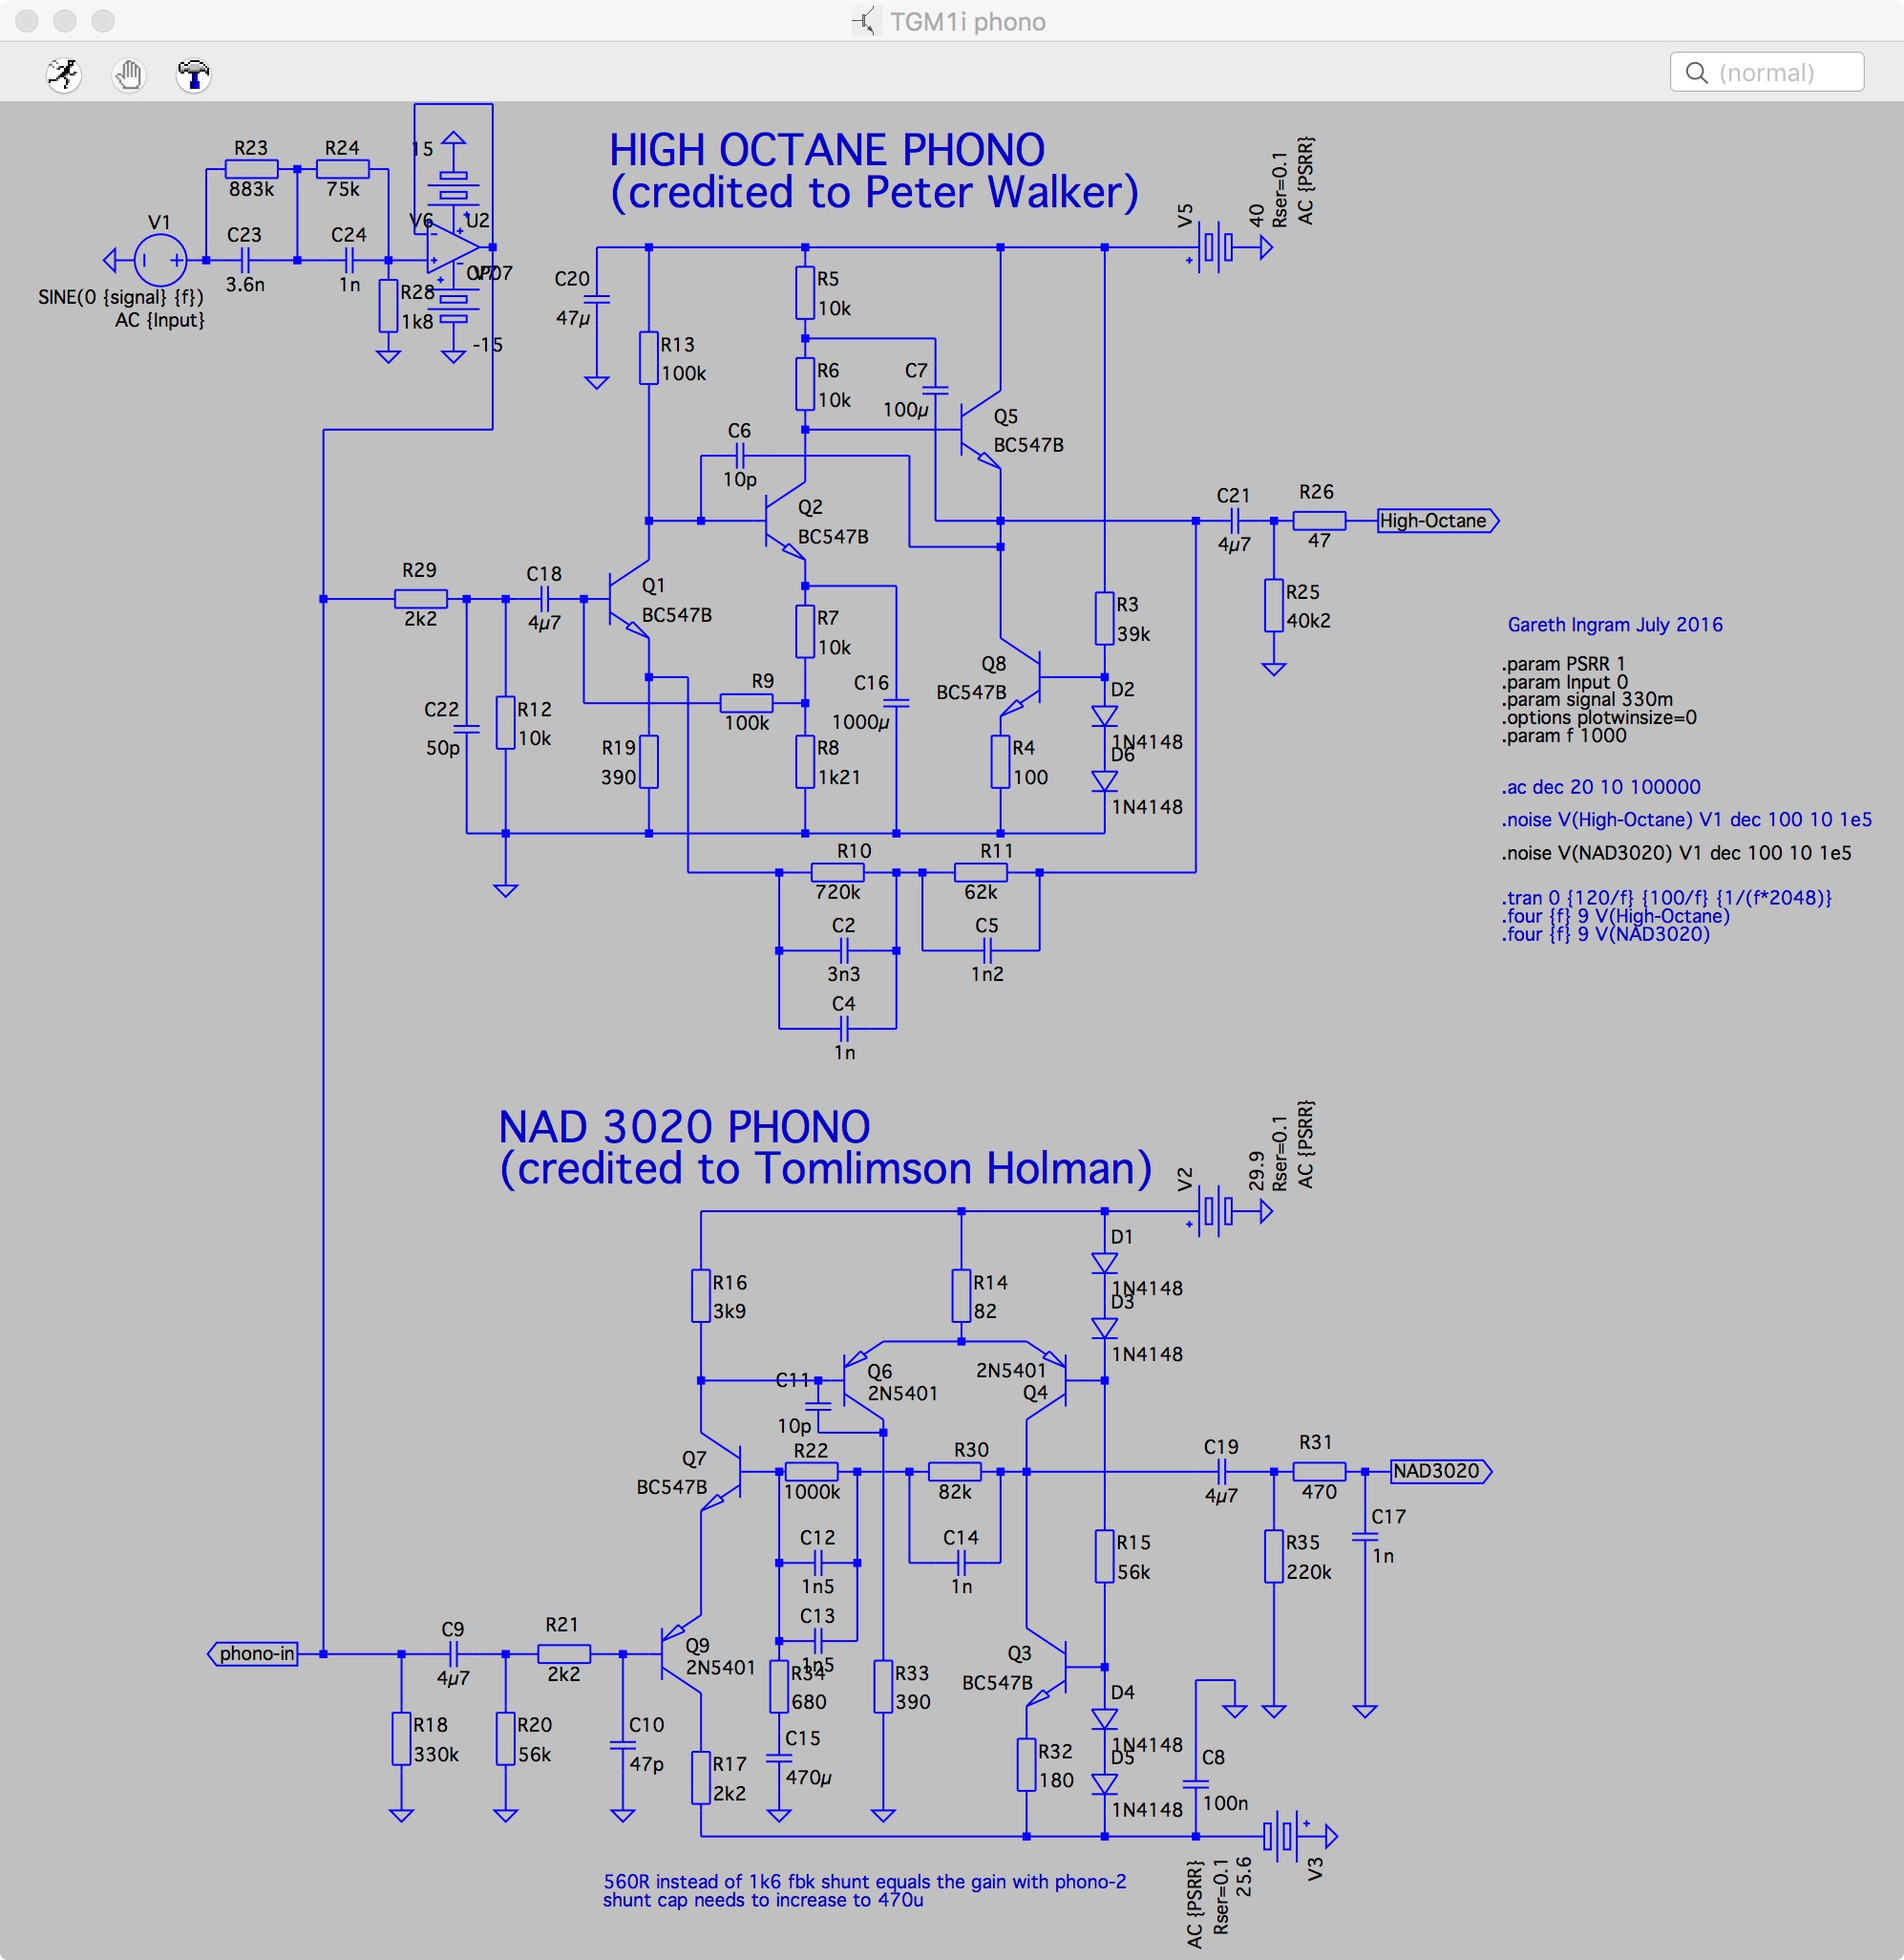Click the NAD3020 output port label

[1440, 1472]
